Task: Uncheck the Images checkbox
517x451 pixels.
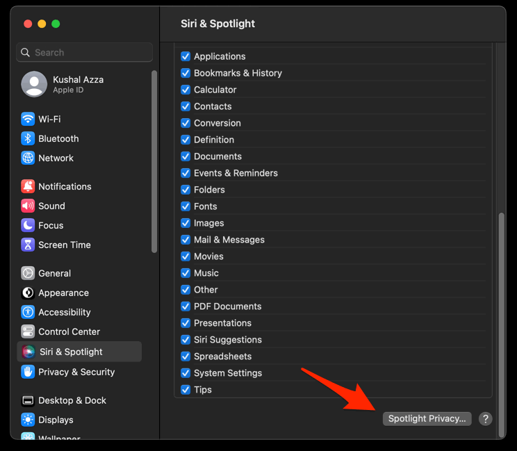Action: pos(186,223)
